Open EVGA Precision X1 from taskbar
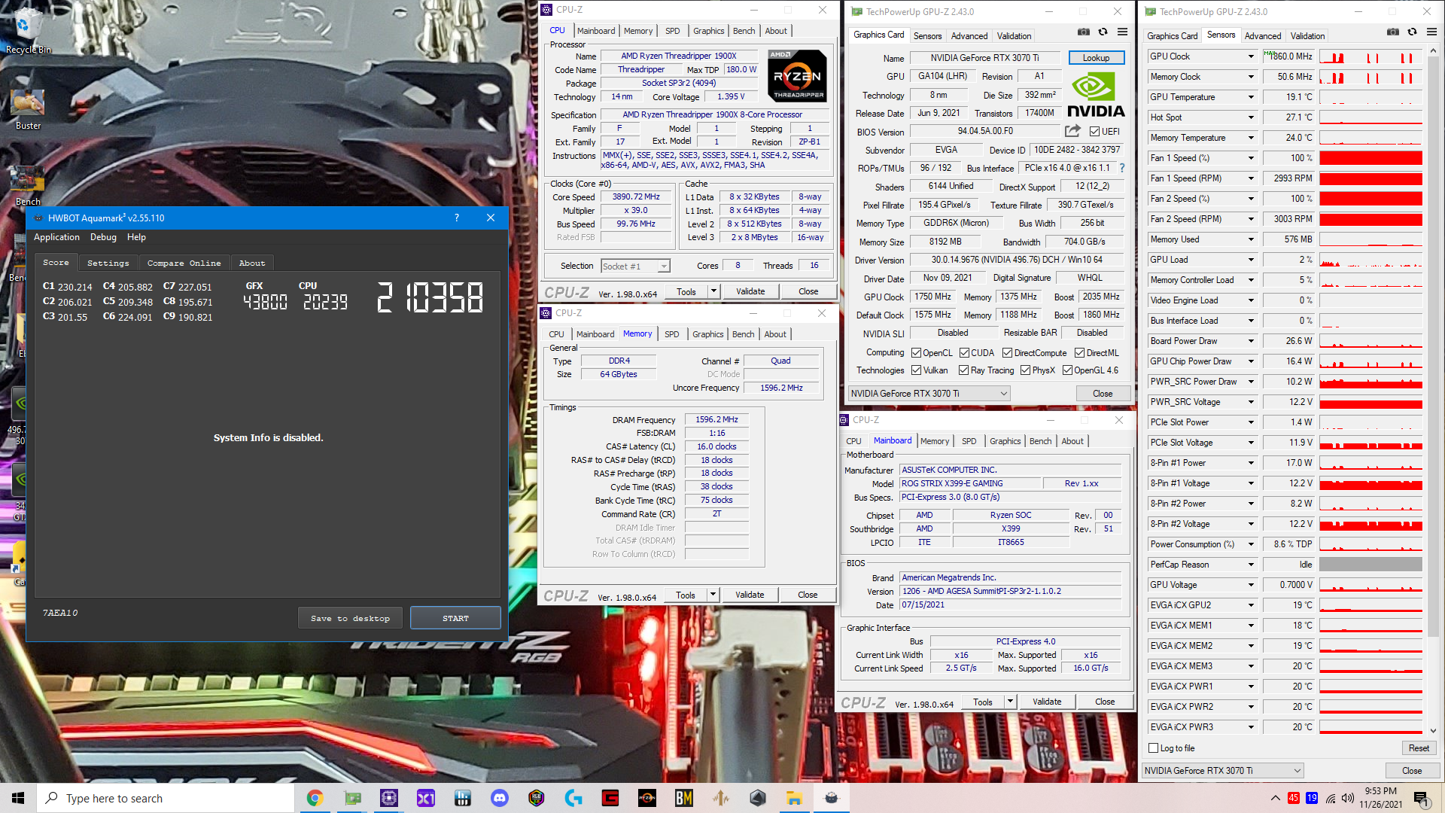 [426, 798]
